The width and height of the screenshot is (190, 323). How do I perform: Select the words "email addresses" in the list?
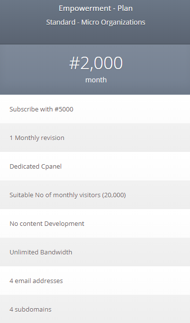tap(39, 281)
